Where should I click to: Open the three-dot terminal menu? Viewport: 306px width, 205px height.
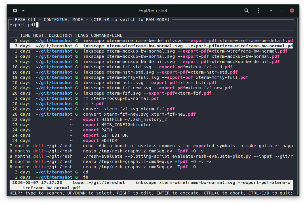(x=258, y=11)
